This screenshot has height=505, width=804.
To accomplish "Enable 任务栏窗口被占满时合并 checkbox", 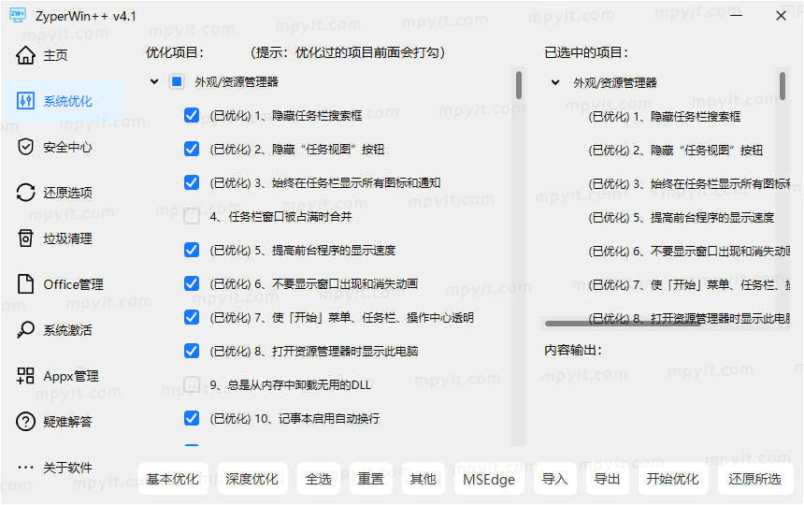I will (x=192, y=217).
